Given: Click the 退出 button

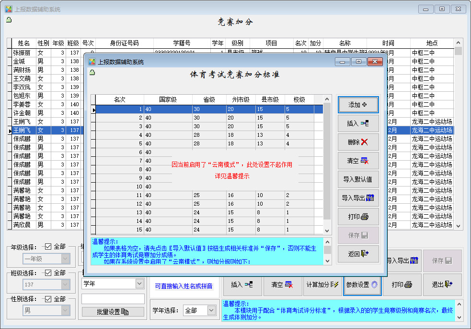Looking at the screenshot, I should coord(442,285).
